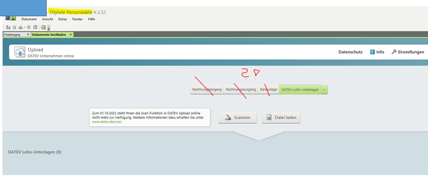Click the DATEV Lohn-Unterlagen (0) heading

[x=35, y=152]
